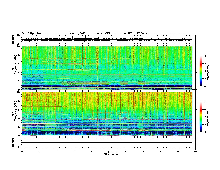The width and height of the screenshot is (220, 170).
Task: Click the 5 tick on ch.3(V) axis
Action: (19, 138)
